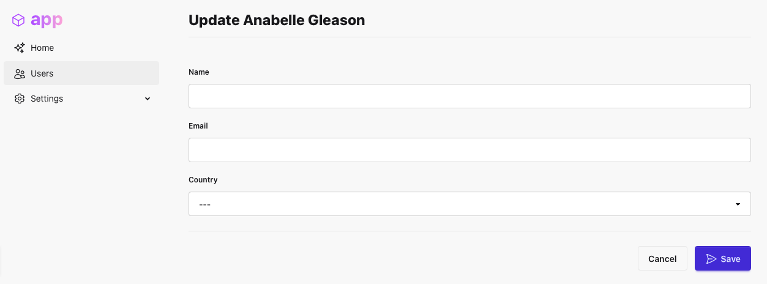This screenshot has height=284, width=767.
Task: Open the Users section in sidebar
Action: pos(42,73)
